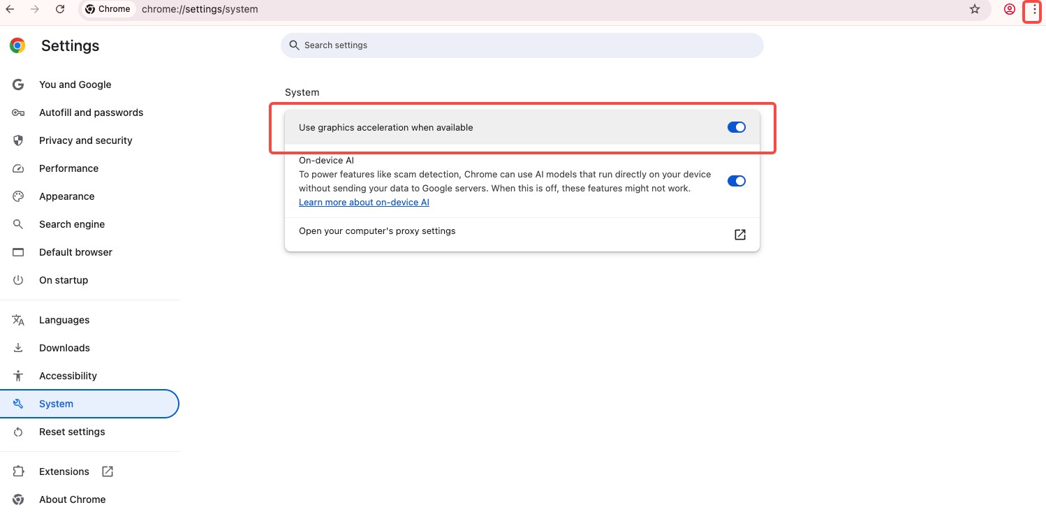Go to Privacy and security settings
The width and height of the screenshot is (1046, 526).
tap(85, 140)
